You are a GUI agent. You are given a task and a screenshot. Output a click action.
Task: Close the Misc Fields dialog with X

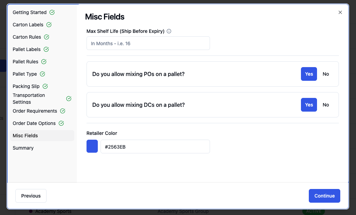coord(340,12)
